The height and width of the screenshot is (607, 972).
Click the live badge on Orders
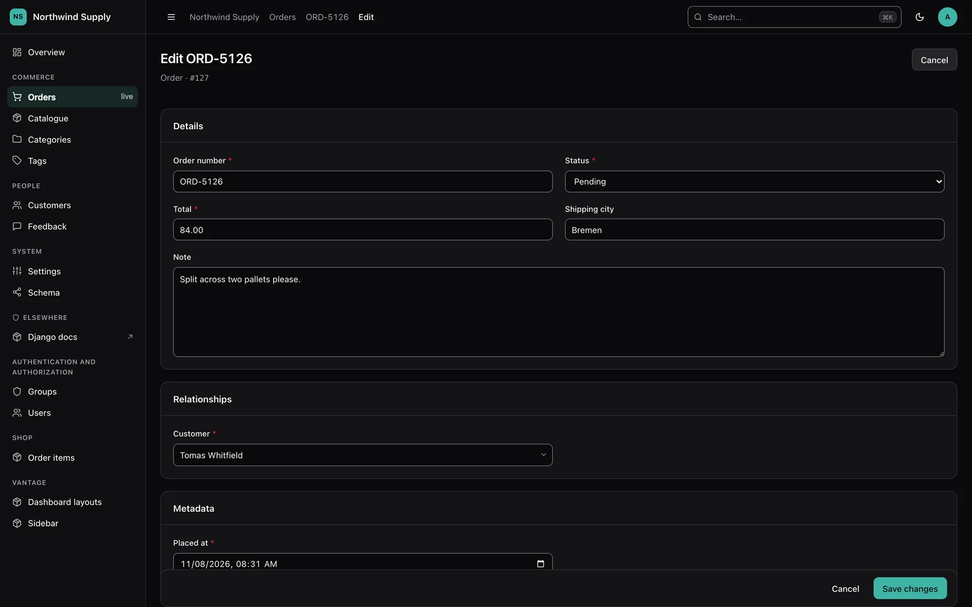pyautogui.click(x=127, y=97)
